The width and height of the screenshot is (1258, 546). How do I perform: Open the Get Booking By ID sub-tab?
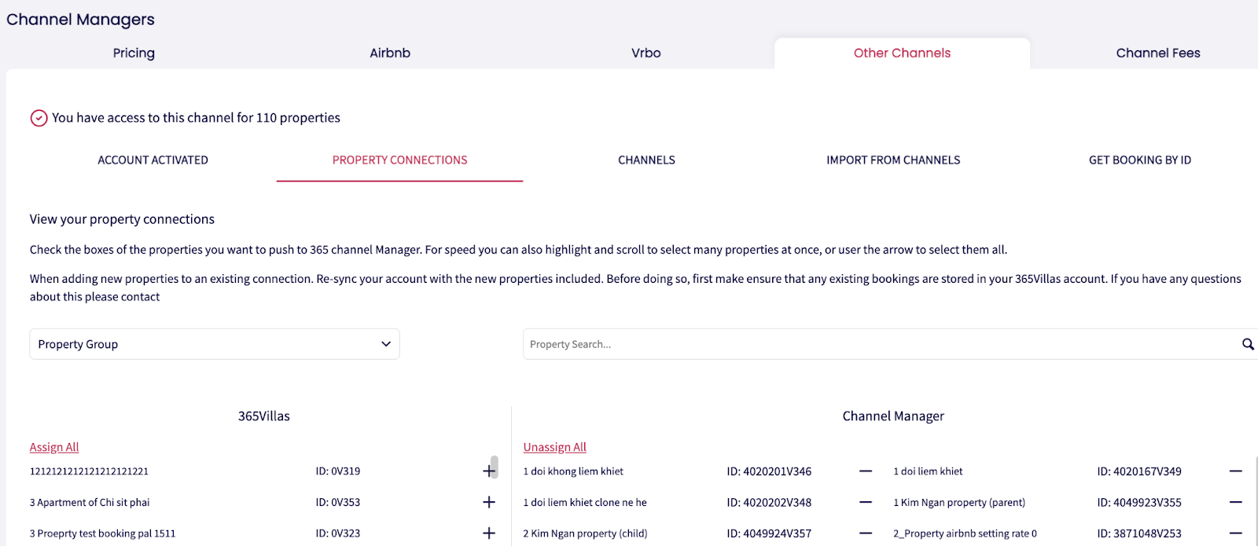pos(1139,160)
